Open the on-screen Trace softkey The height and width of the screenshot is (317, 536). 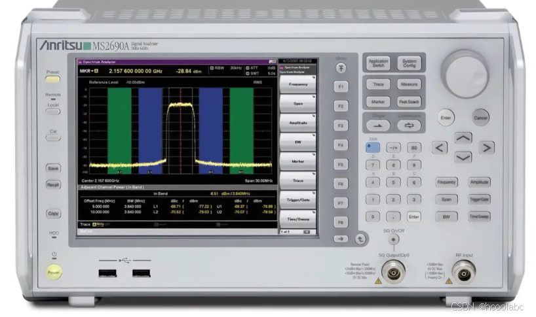pyautogui.click(x=297, y=180)
